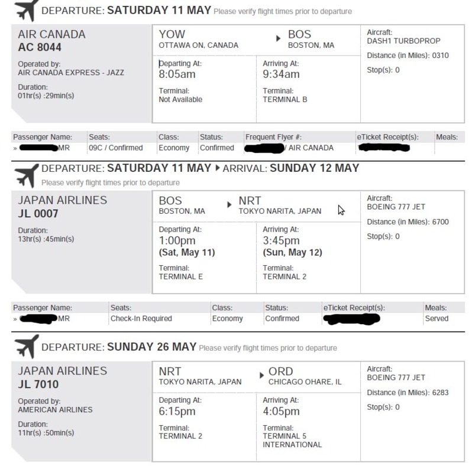Select flight number AC 8044

point(38,47)
